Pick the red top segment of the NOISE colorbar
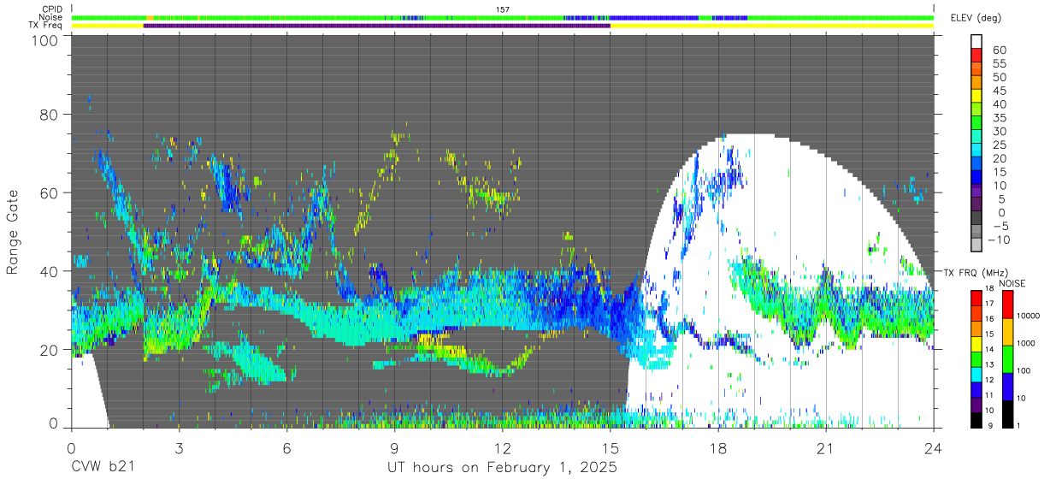This screenshot has height=485, width=1050. (x=1008, y=305)
